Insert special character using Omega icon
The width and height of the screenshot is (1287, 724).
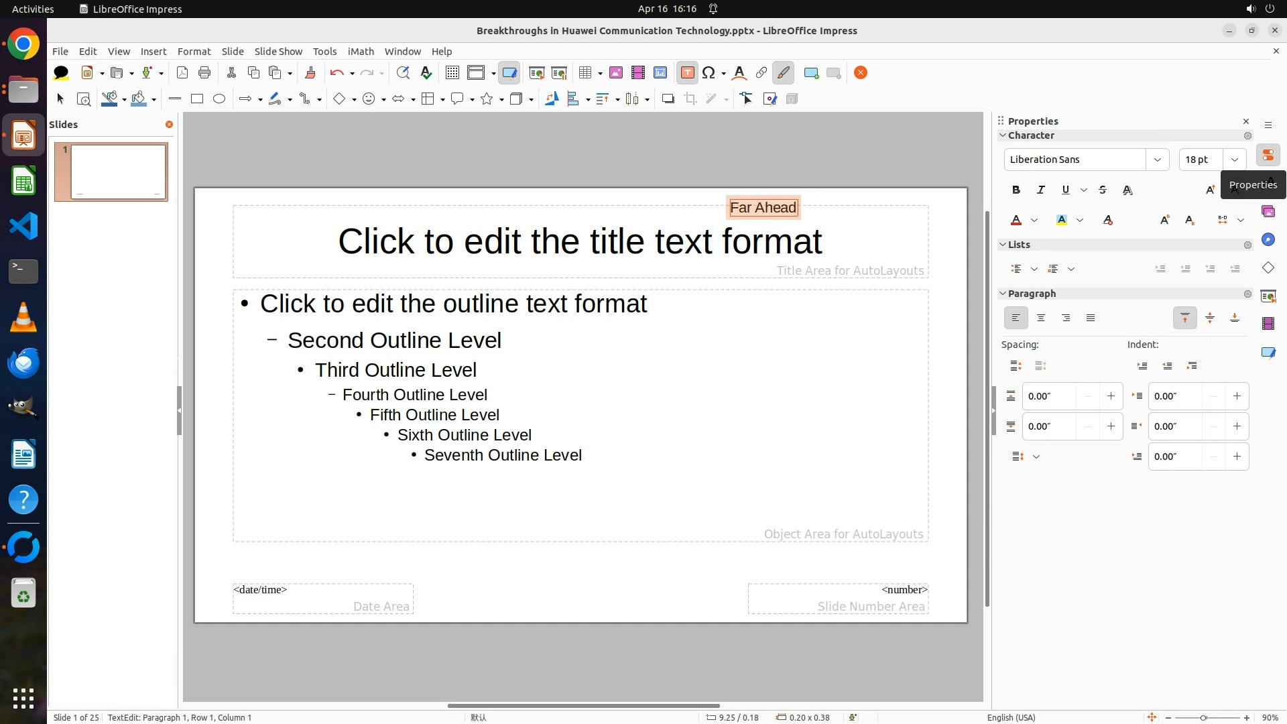709,73
